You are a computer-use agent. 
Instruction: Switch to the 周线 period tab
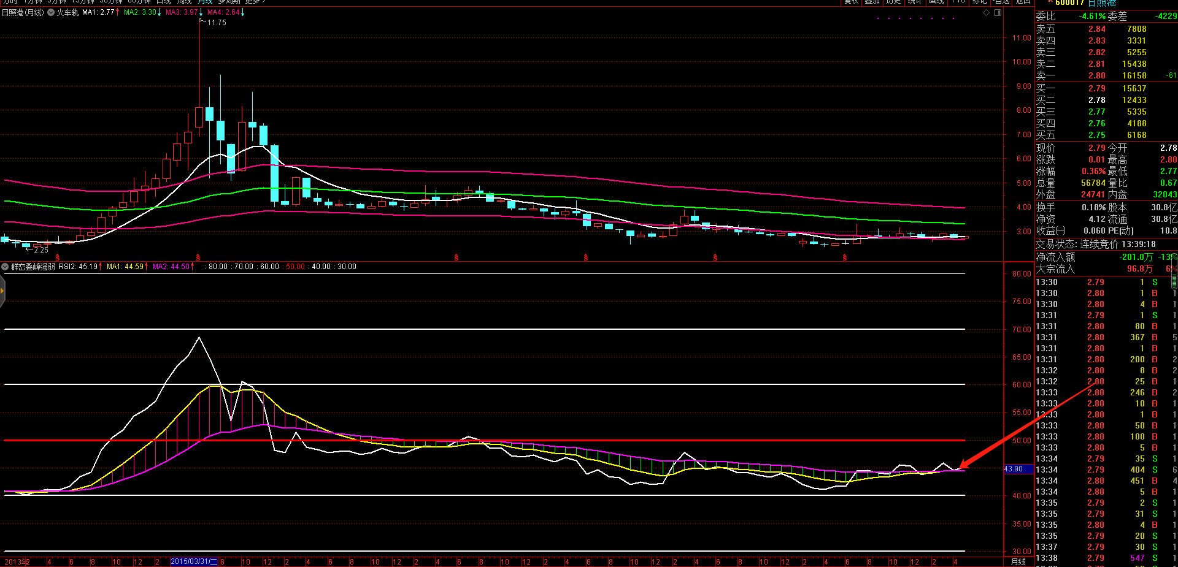(x=184, y=2)
